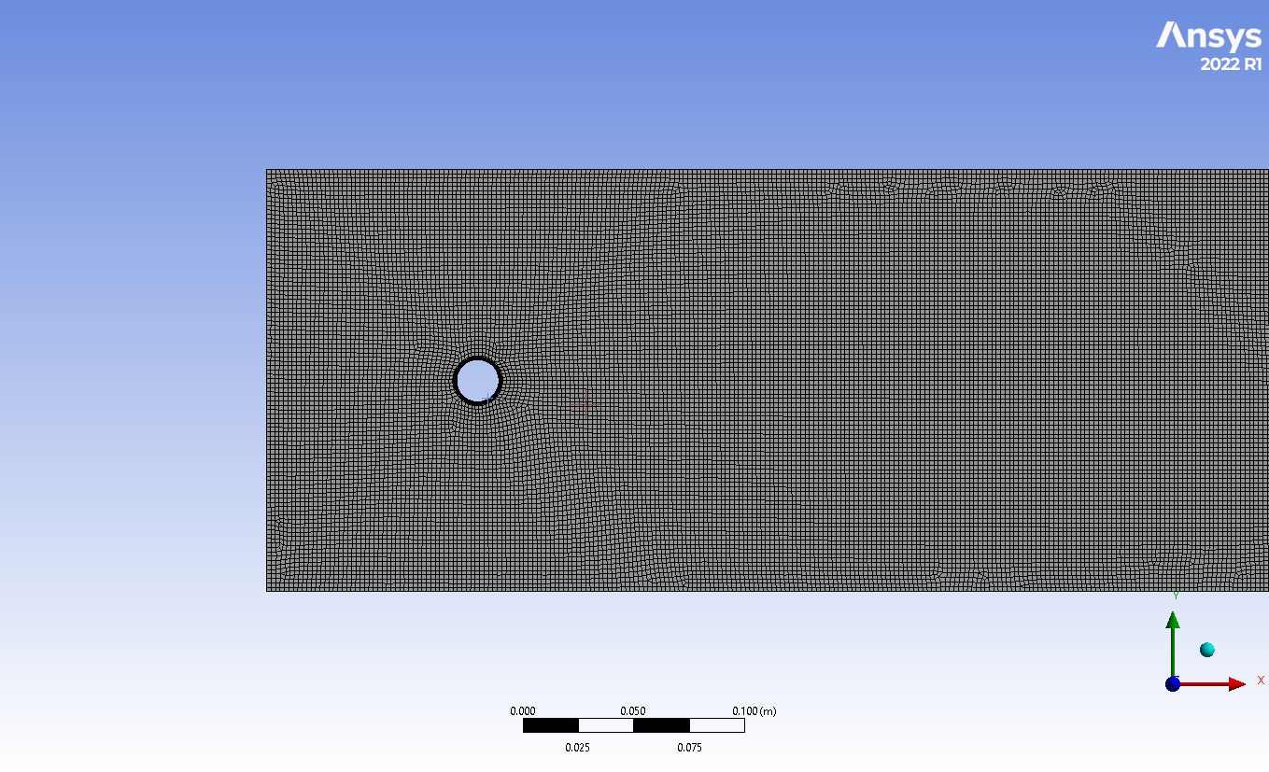This screenshot has height=772, width=1269.
Task: Click the red X label beside triad
Action: [1261, 681]
